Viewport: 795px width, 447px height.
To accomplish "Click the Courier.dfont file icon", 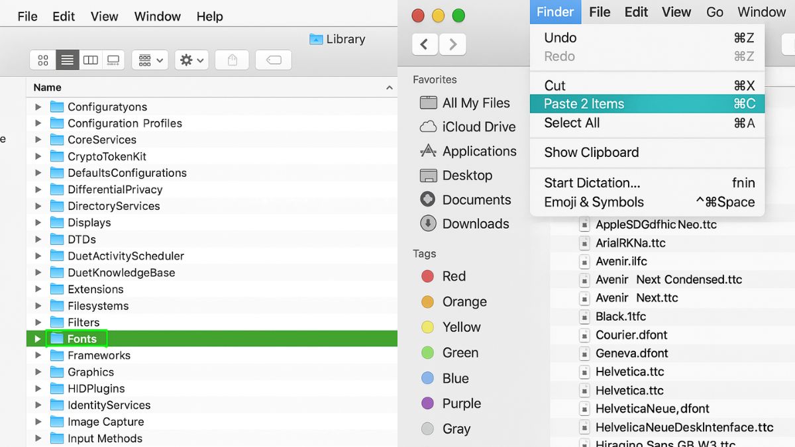I will pos(584,335).
